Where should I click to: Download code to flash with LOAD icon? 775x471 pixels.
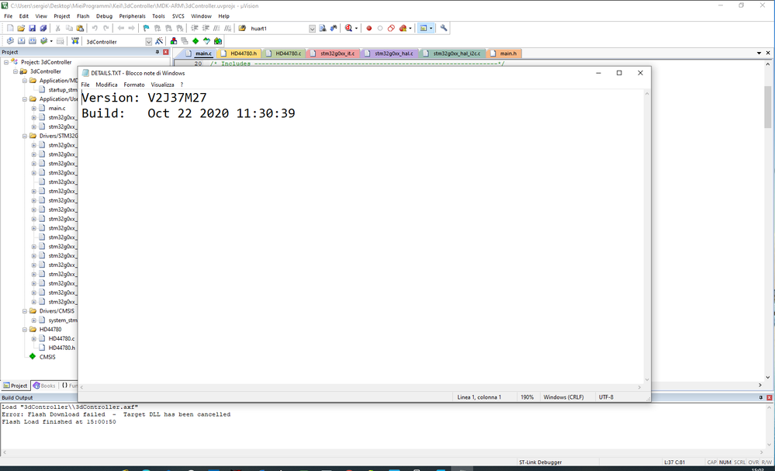tap(75, 41)
